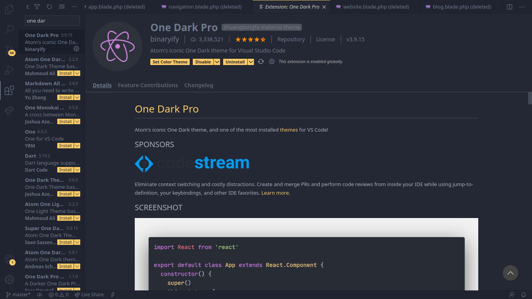Open the Accounts menu with 1 badge
Image resolution: width=532 pixels, height=299 pixels.
coord(9,259)
